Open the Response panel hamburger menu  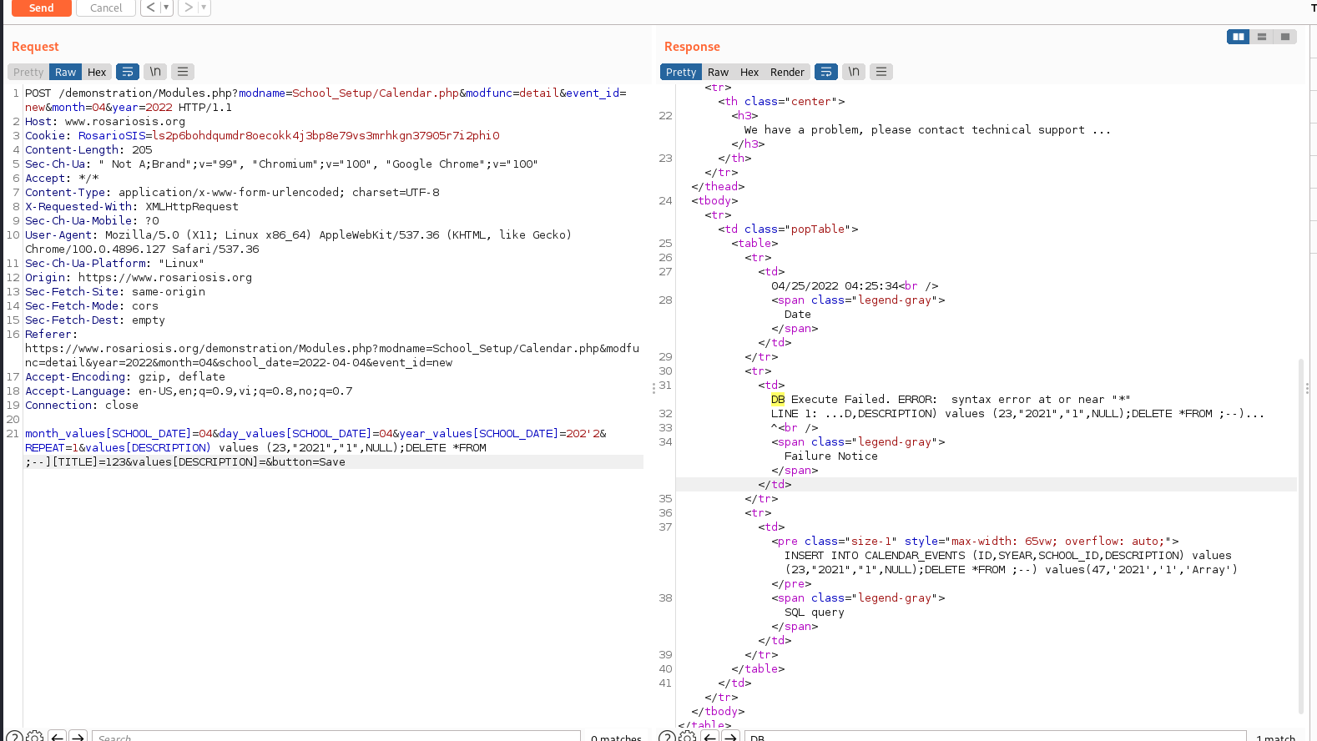coord(881,72)
